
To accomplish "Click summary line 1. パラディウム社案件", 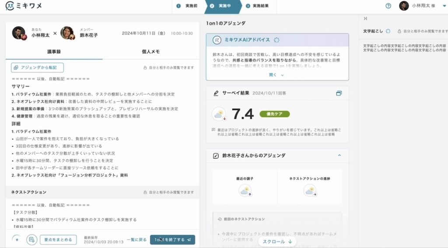I will click(93, 94).
